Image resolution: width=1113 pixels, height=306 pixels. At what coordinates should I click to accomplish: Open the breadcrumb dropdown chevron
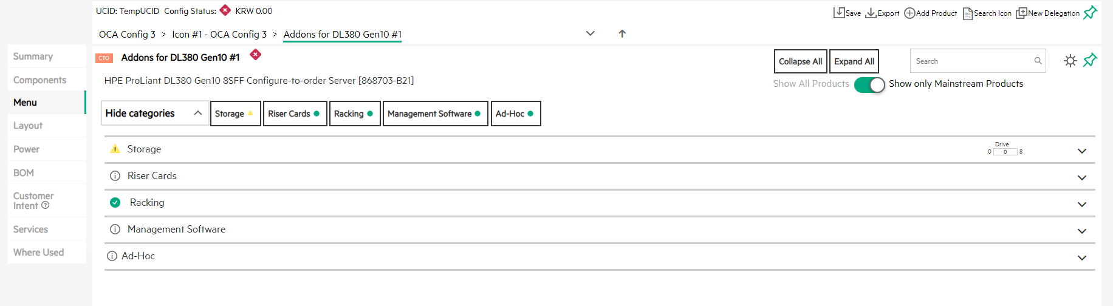point(590,34)
